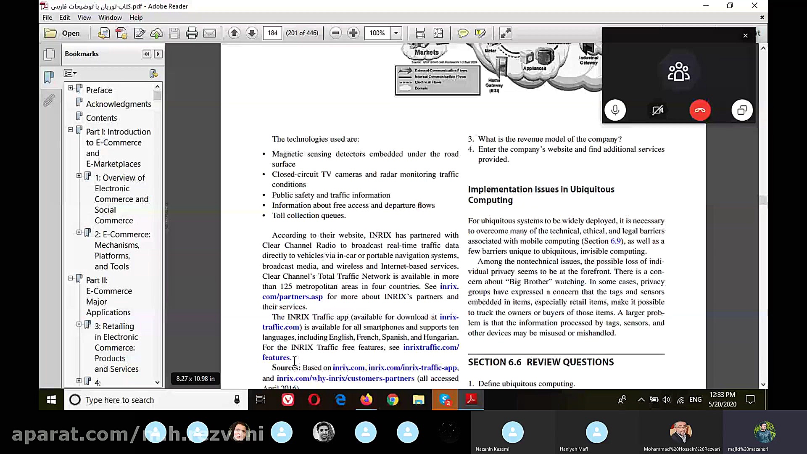
Task: Click the Sign document pen icon
Action: [139, 33]
